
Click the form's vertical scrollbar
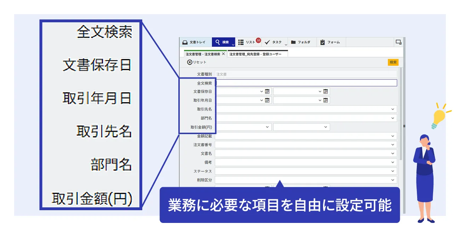401,113
